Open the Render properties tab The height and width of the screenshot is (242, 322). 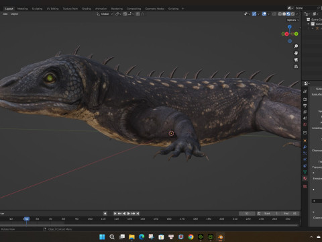coord(305,99)
